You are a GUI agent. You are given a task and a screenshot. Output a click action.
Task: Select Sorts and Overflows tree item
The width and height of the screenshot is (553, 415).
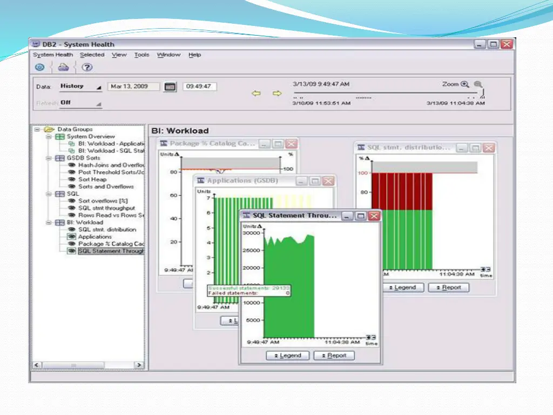106,186
